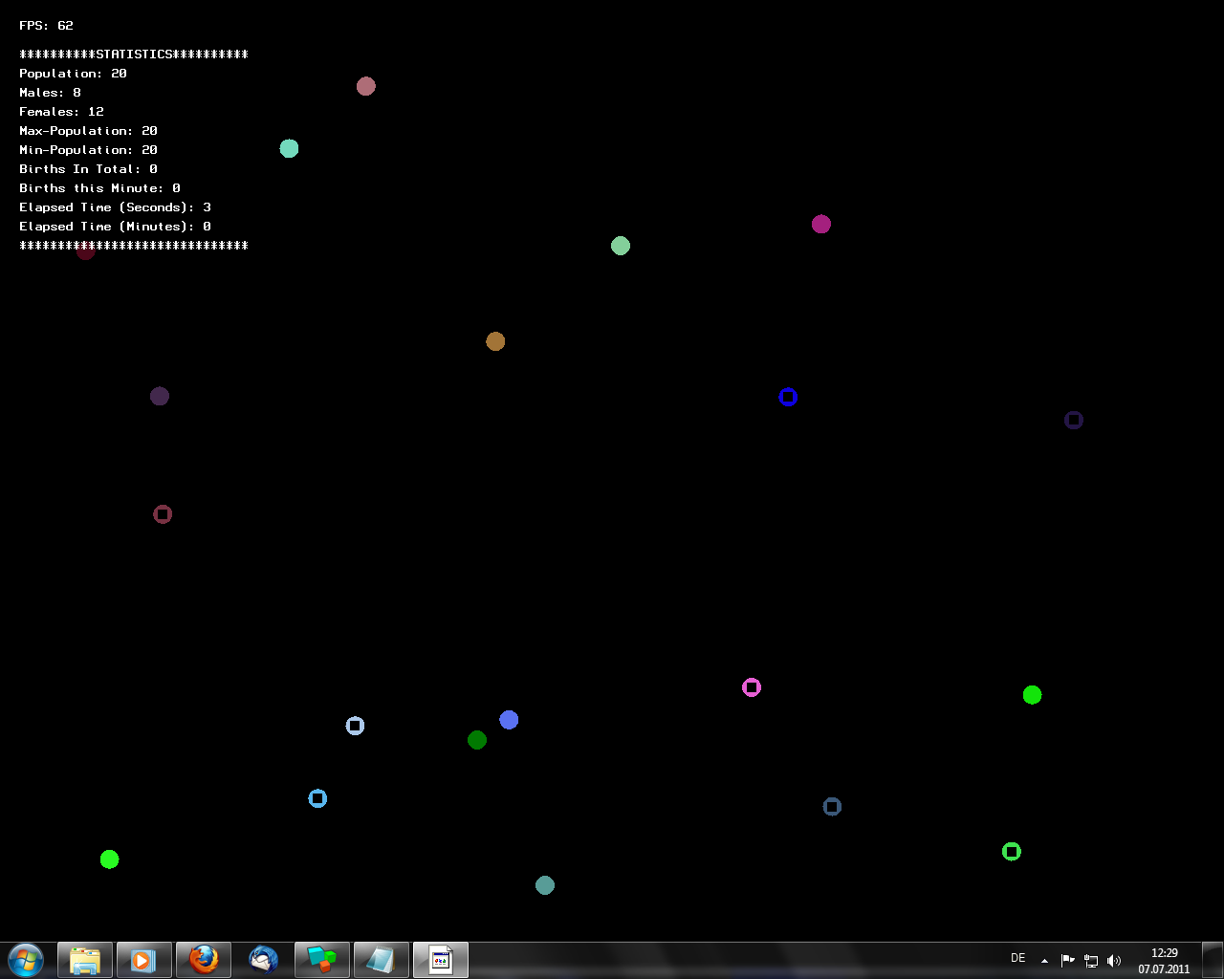Open Thunderbird mail from the taskbar
This screenshot has width=1224, height=979.
[x=263, y=960]
